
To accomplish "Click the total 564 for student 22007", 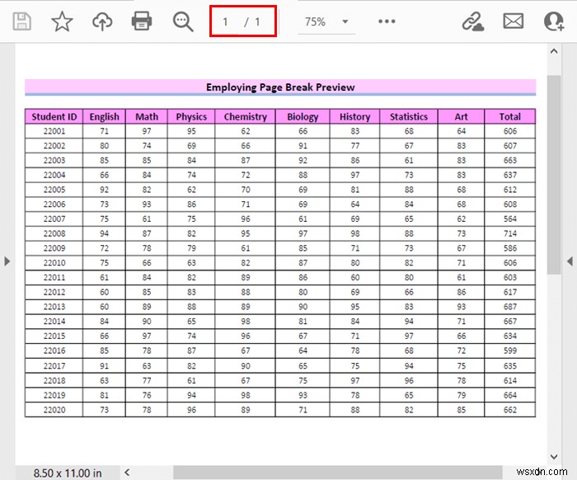I will 510,219.
